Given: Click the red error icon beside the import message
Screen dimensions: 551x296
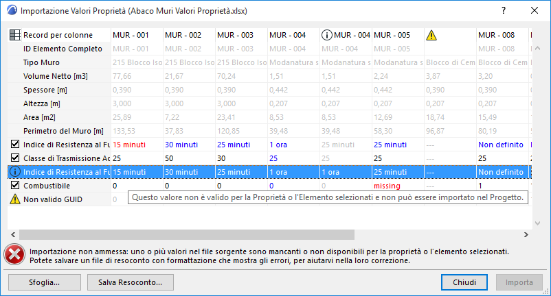Looking at the screenshot, I should pos(14,255).
